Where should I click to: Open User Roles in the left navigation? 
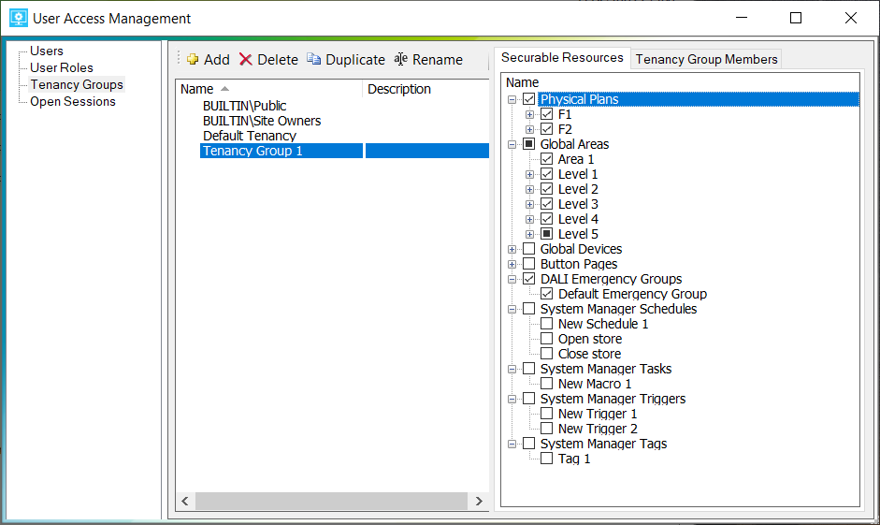pyautogui.click(x=62, y=67)
